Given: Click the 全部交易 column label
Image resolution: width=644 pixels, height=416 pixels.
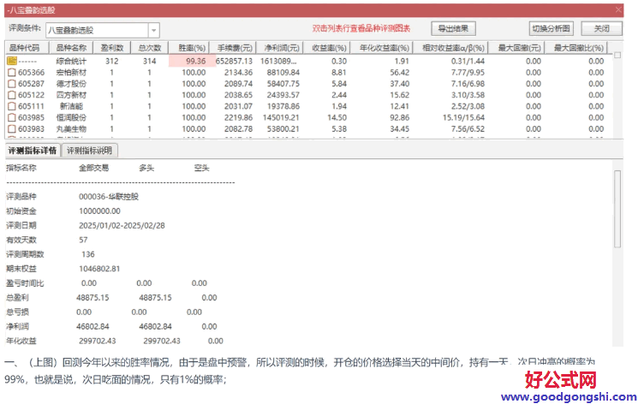Looking at the screenshot, I should (x=94, y=168).
